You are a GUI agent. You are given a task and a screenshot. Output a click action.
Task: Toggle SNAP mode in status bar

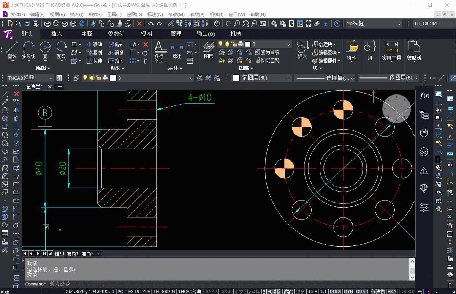click(211, 291)
